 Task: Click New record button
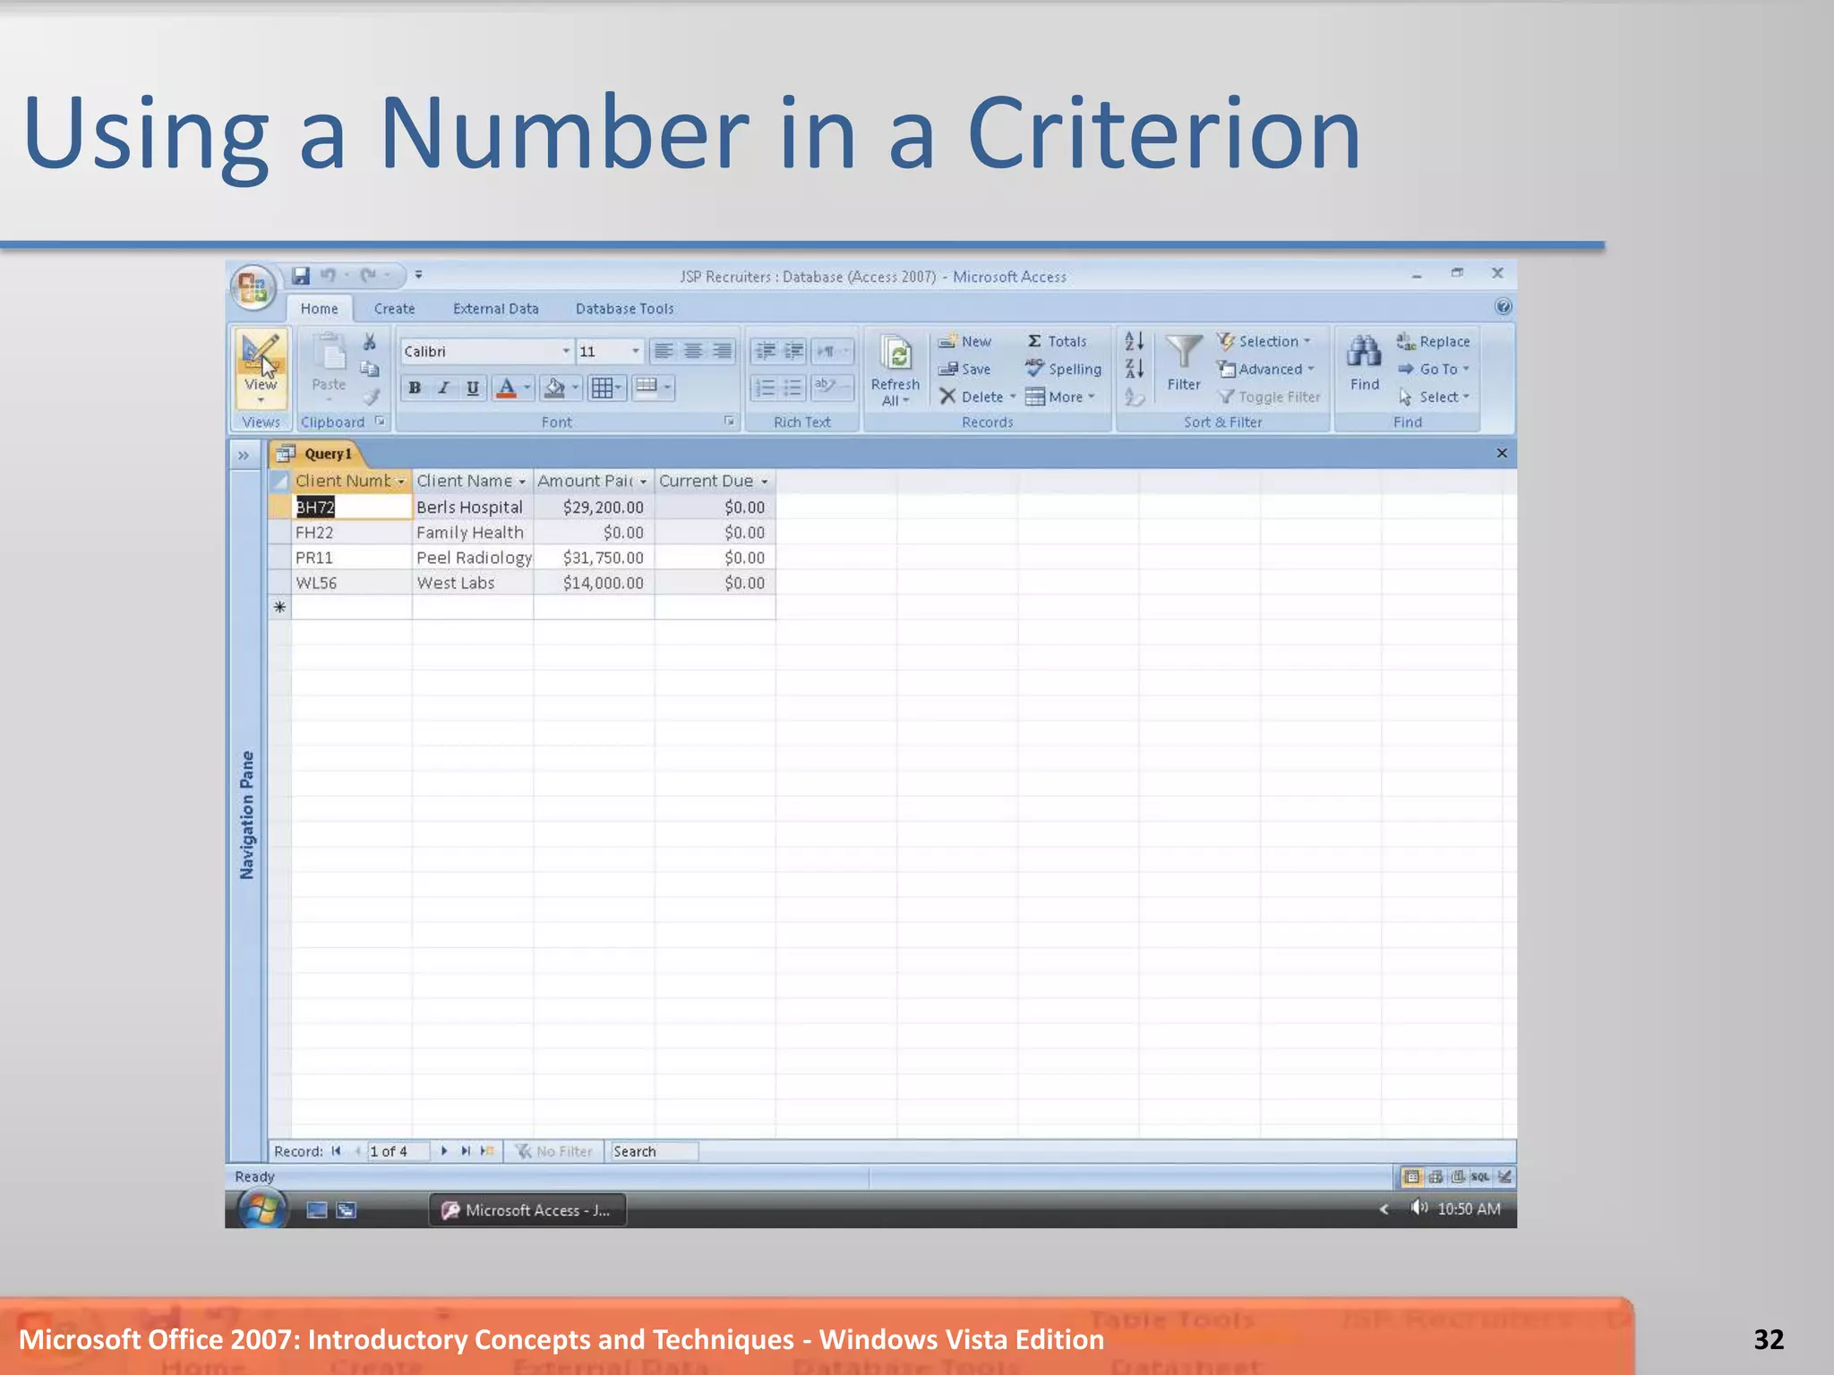click(x=964, y=341)
